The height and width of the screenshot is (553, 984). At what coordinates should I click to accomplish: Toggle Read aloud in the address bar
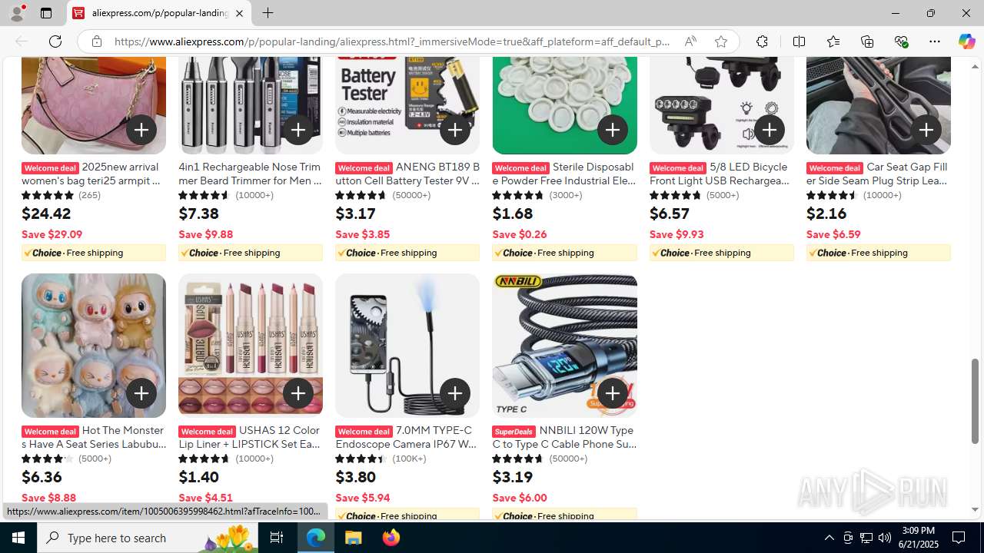coord(690,41)
